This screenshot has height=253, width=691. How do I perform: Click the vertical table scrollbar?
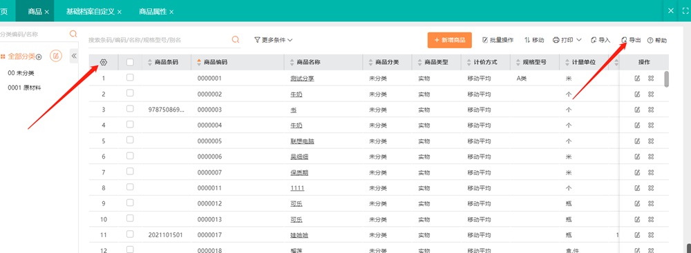[667, 79]
